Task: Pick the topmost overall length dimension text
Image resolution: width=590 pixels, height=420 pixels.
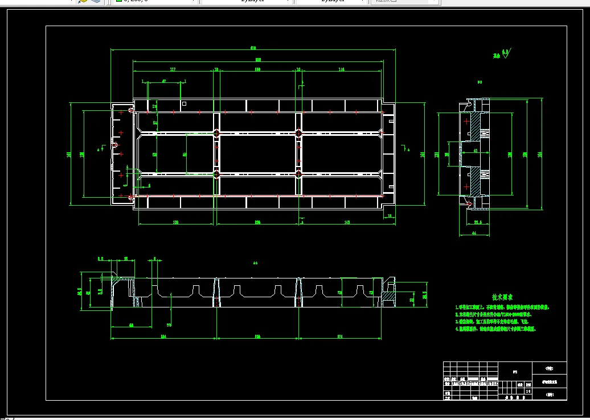Action: (x=253, y=48)
